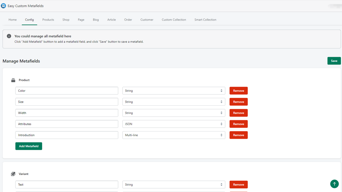Remove the Width metafield
The image size is (342, 192).
pos(239,113)
